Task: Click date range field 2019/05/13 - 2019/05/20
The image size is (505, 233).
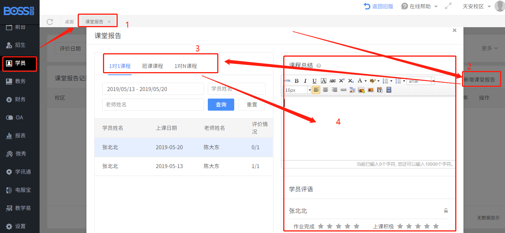Action: (153, 89)
